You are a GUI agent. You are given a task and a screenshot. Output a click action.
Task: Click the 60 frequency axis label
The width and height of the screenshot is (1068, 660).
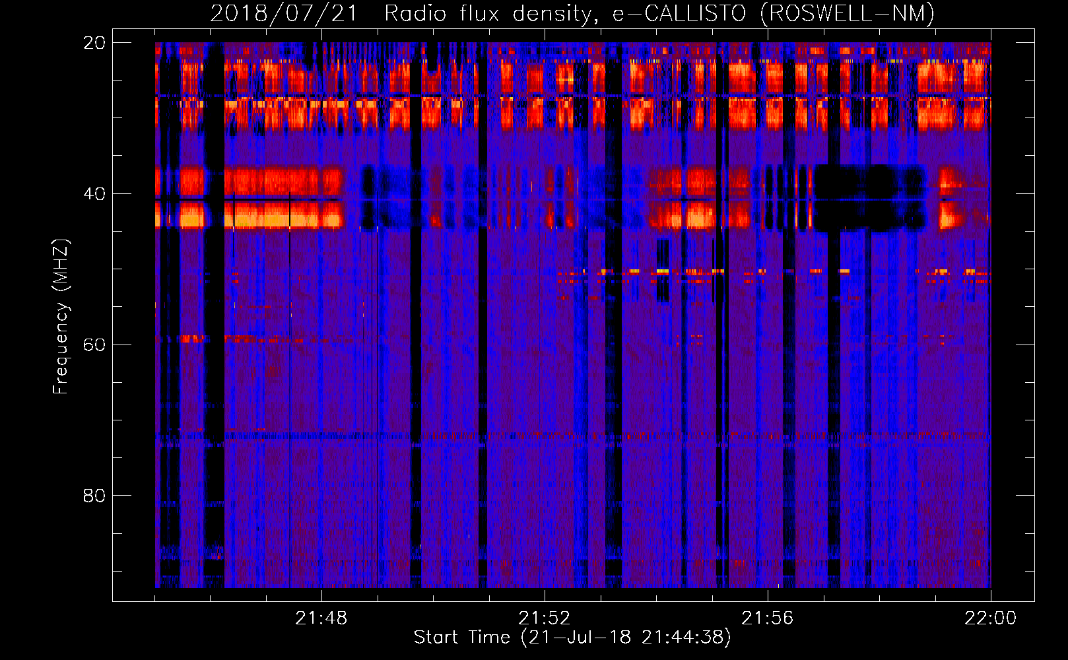(94, 345)
